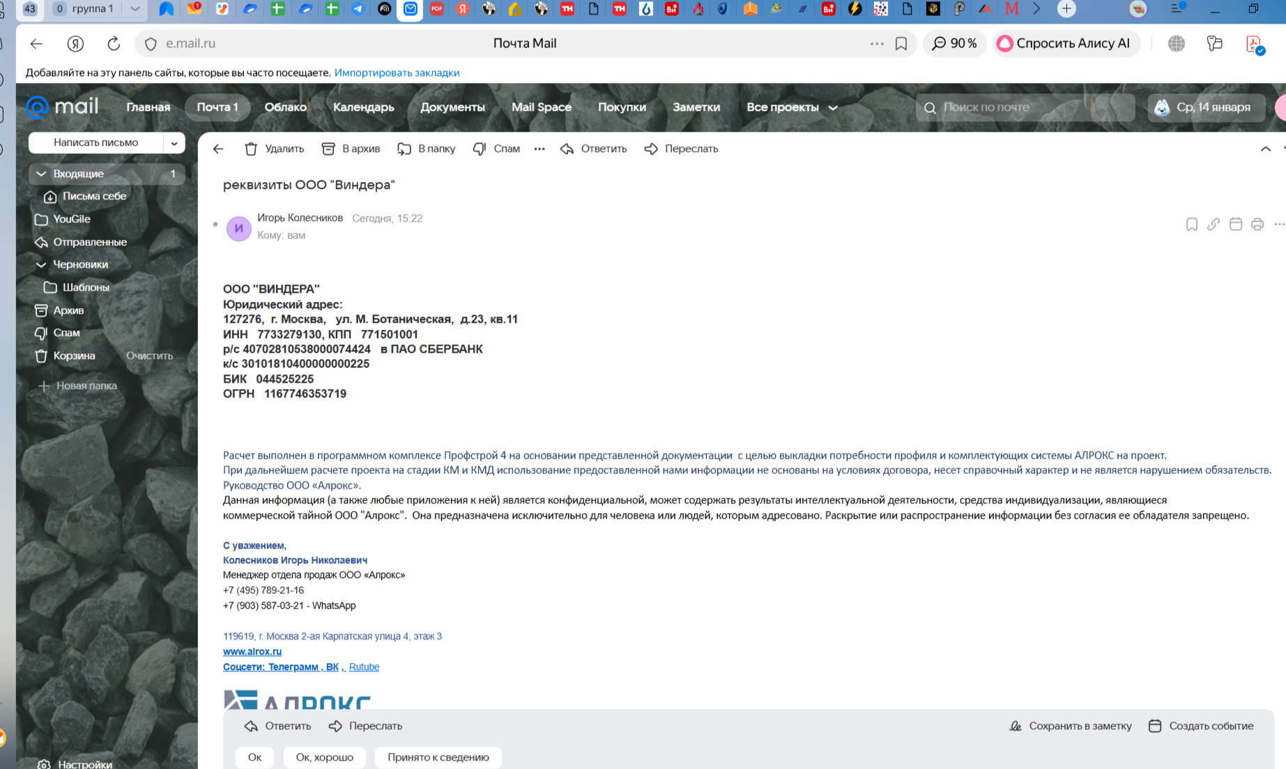
Task: Empty the trash with Очистить
Action: 149,356
